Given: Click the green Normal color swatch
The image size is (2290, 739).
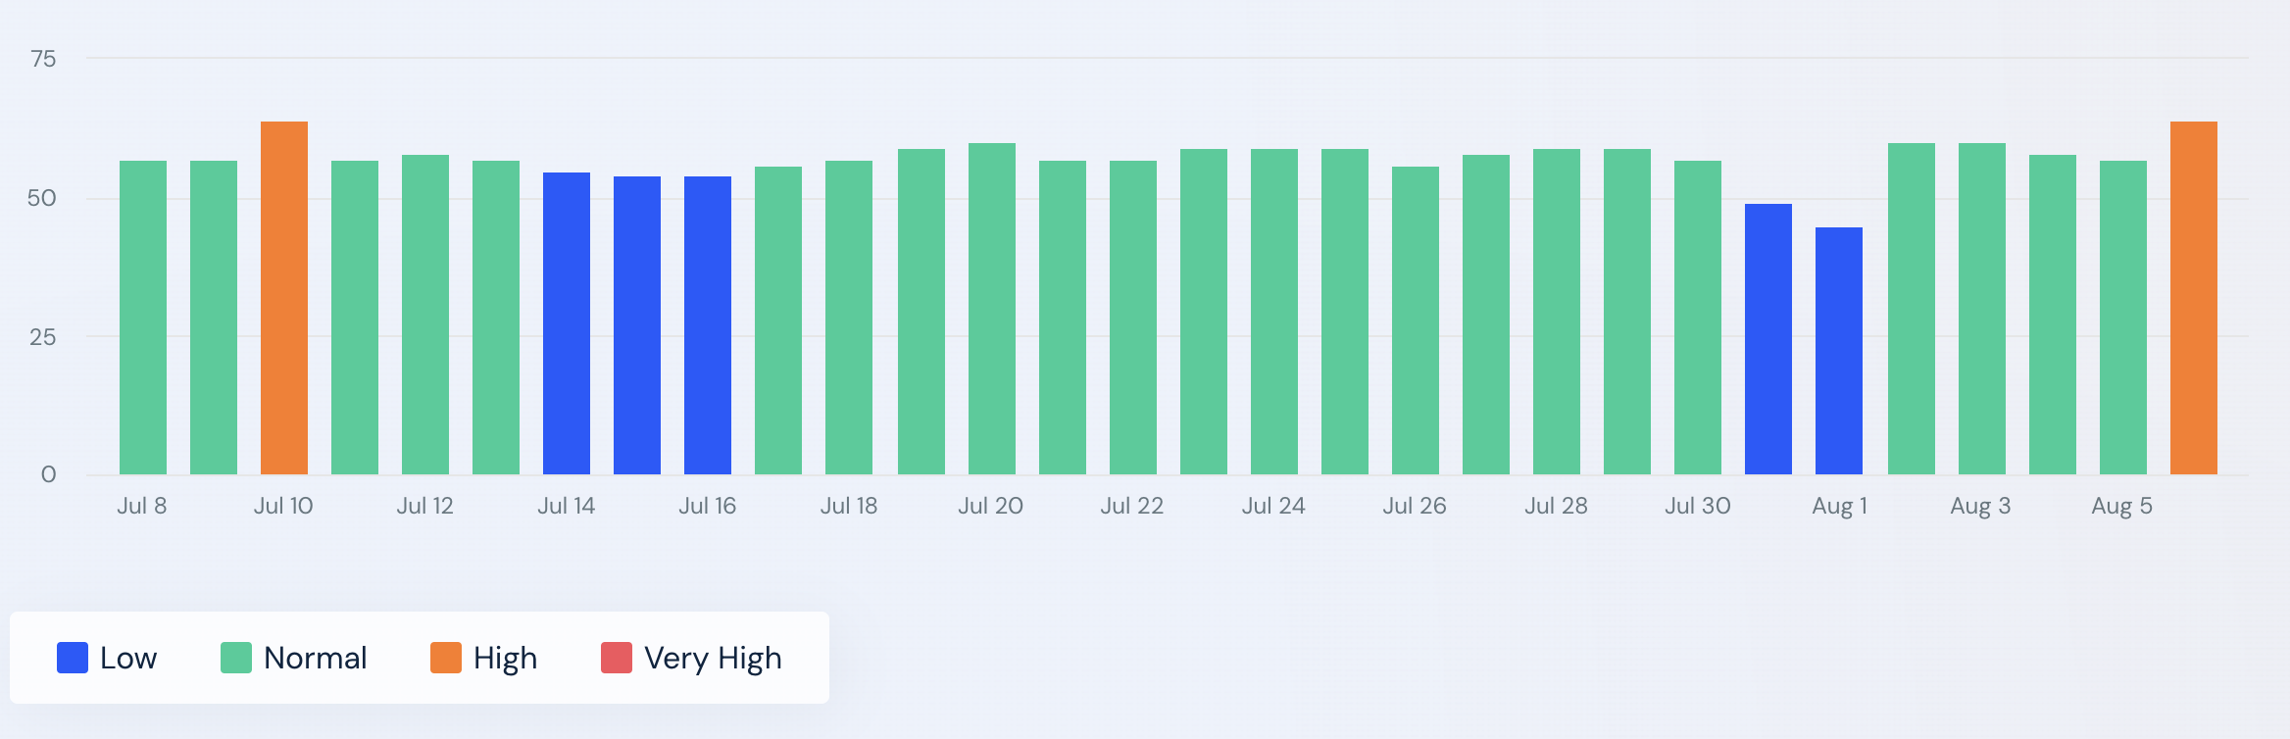Looking at the screenshot, I should point(236,658).
